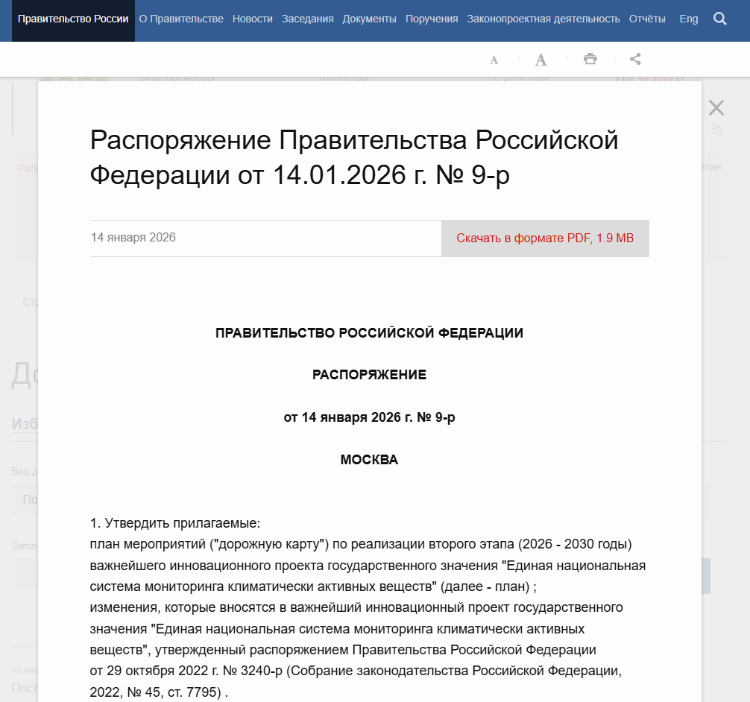
Task: Click the bold МОСКВА line in document
Action: point(369,460)
